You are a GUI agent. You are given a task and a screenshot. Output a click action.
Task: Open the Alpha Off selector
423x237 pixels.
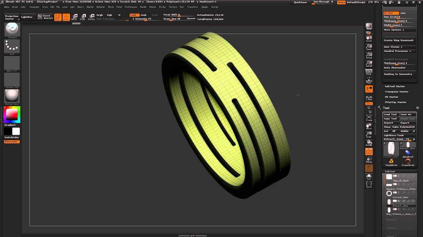[12, 64]
